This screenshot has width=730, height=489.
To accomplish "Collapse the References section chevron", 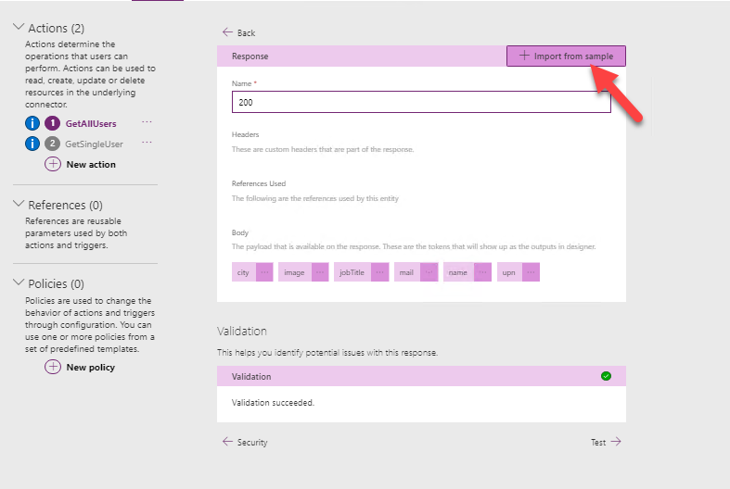I will pyautogui.click(x=19, y=204).
